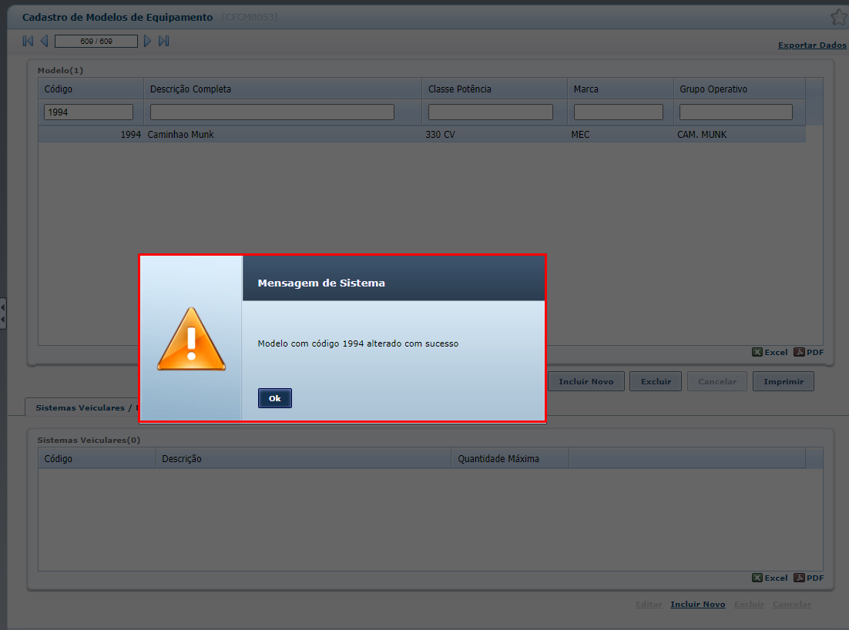The width and height of the screenshot is (849, 630).
Task: Click the CAM. MUNK group cell
Action: click(702, 134)
